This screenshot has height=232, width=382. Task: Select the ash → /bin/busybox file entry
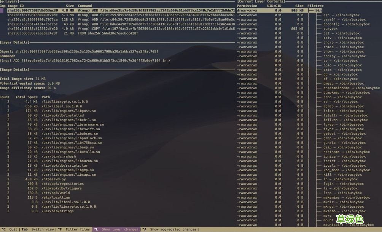(341, 15)
